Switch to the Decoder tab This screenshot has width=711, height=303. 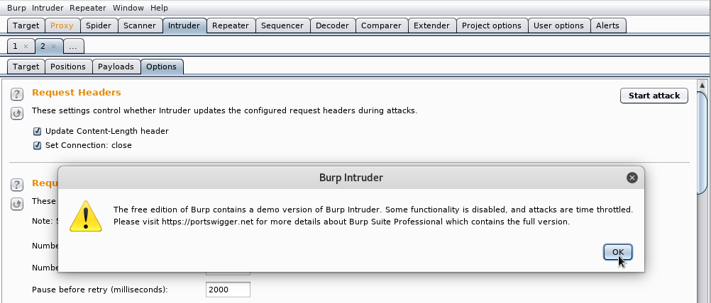click(x=332, y=25)
